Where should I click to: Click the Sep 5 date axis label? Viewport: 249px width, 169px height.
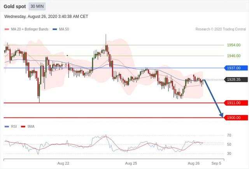tap(216, 164)
